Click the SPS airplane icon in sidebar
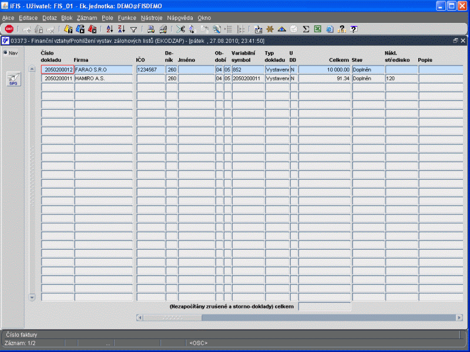Image resolution: width=470 pixels, height=352 pixels. coord(14,79)
